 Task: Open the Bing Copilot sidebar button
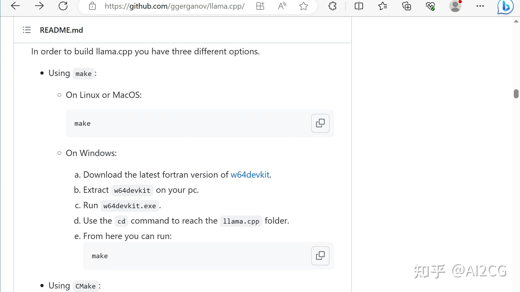point(505,6)
